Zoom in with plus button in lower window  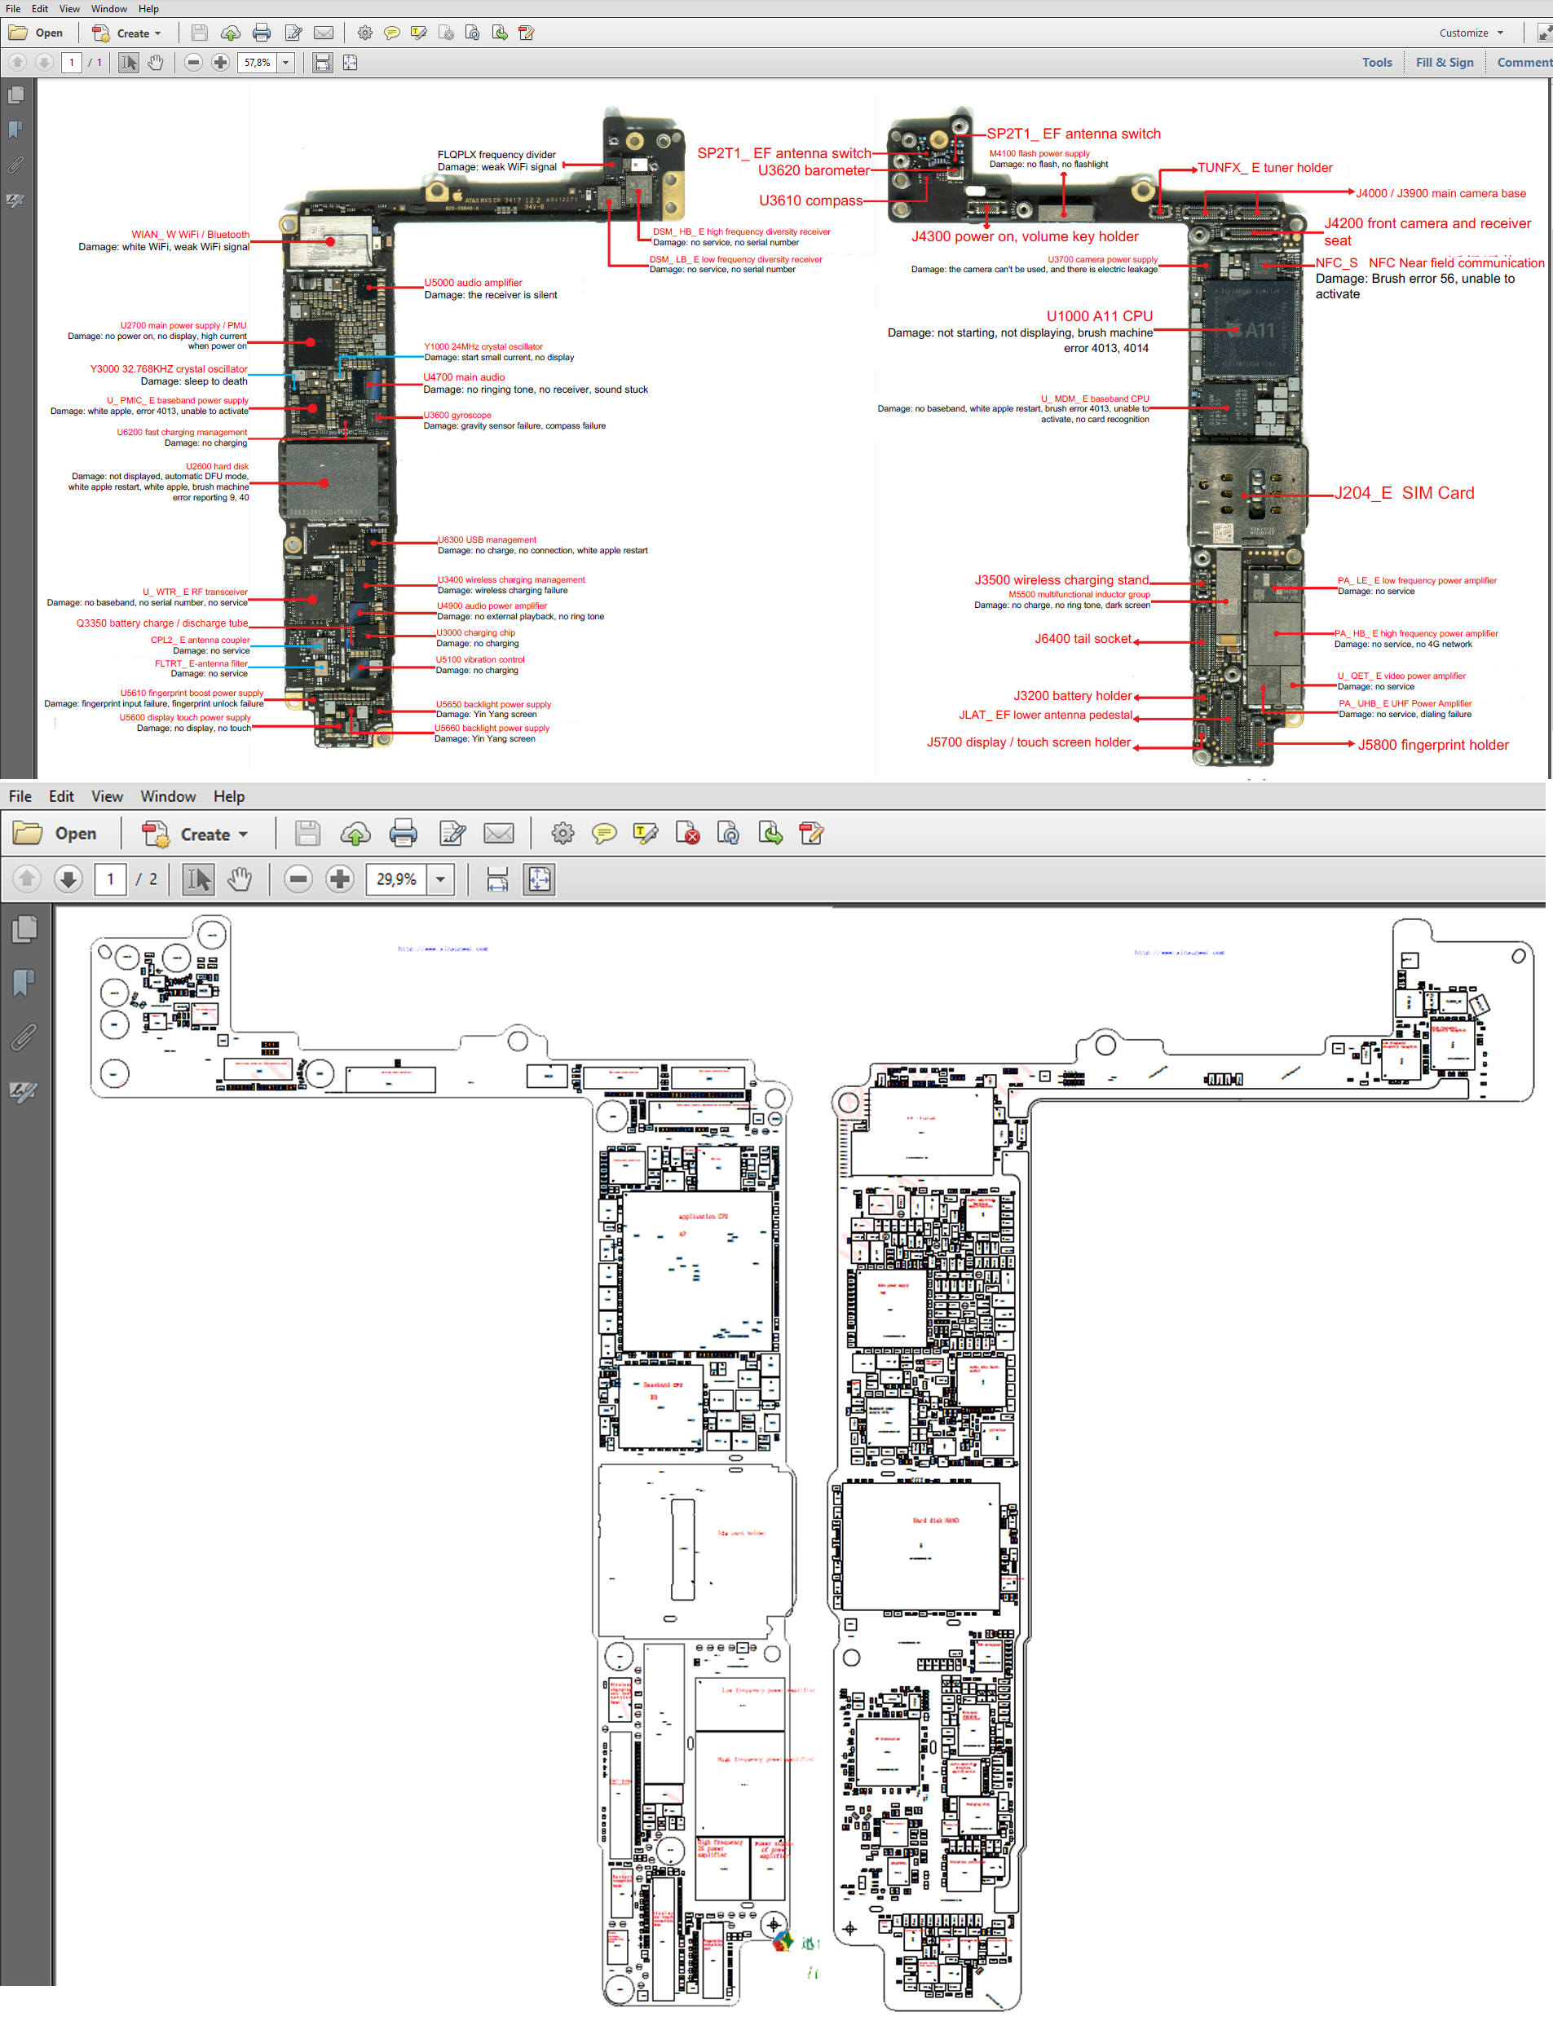(340, 880)
